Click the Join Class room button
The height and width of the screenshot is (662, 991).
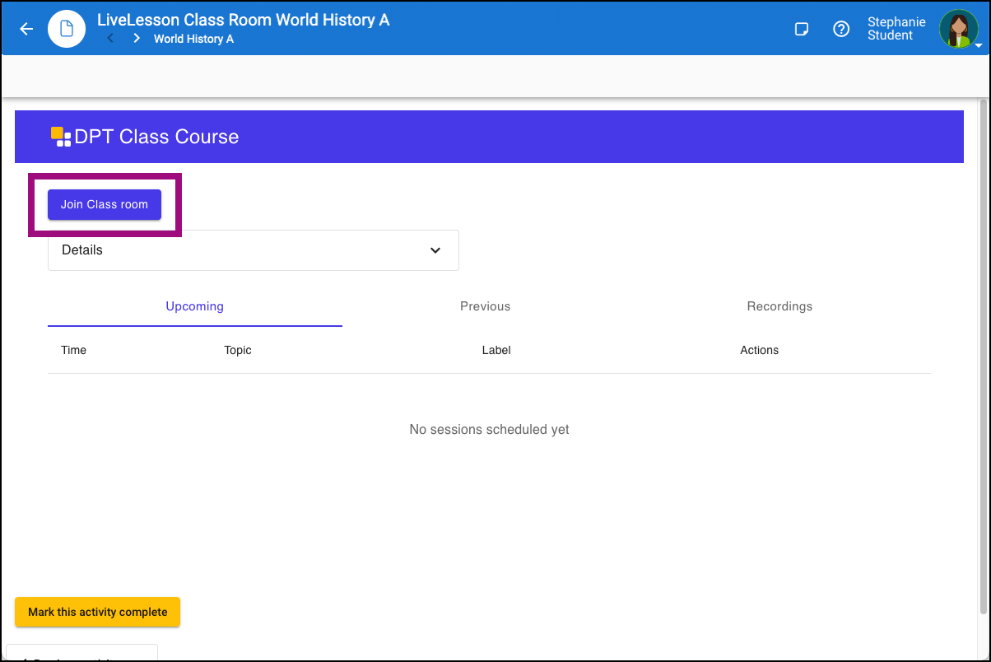[104, 204]
